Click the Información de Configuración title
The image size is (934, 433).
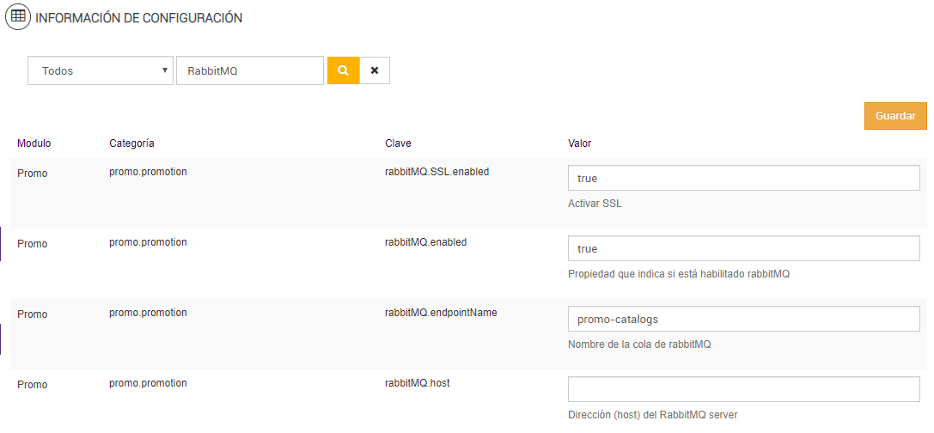click(x=138, y=18)
